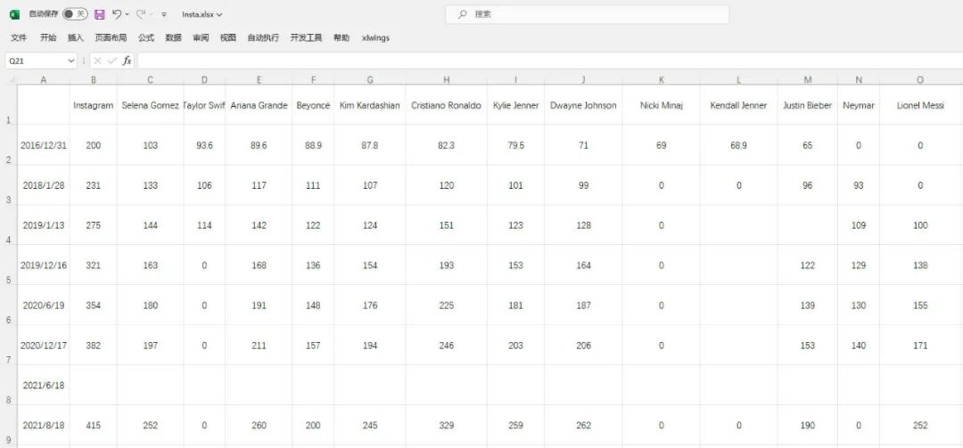Select the date cell 2019/12/16
Viewport: 963px width, 448px height.
43,265
